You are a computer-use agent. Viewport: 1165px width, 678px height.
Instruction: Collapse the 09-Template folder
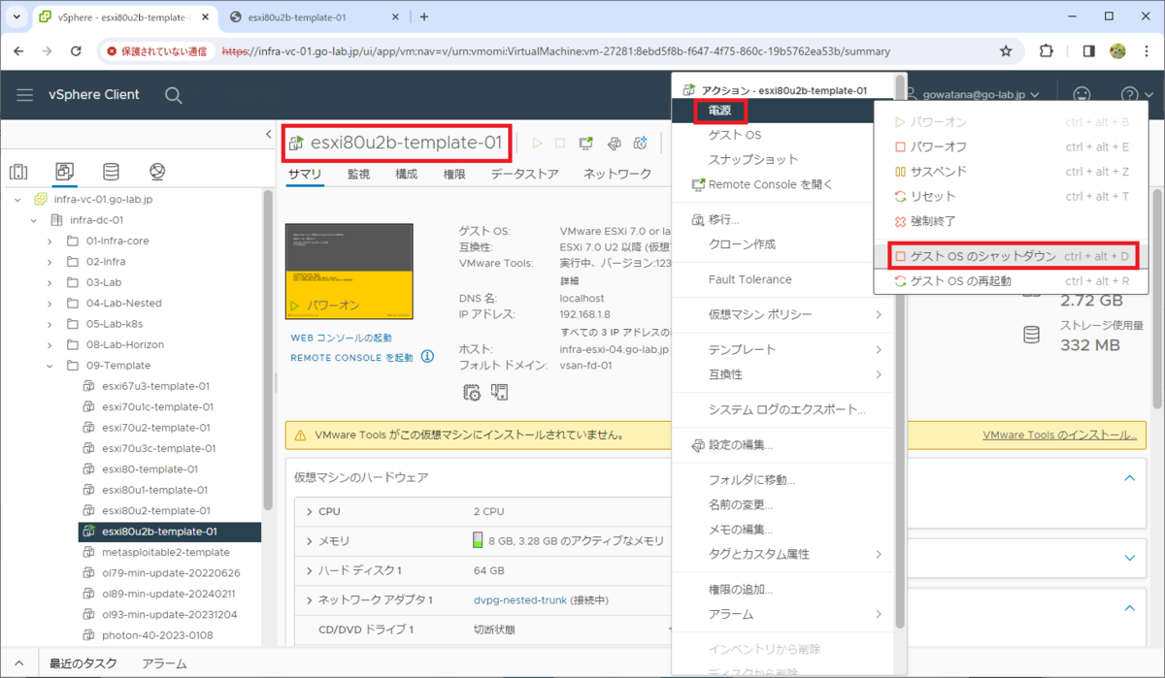(50, 366)
